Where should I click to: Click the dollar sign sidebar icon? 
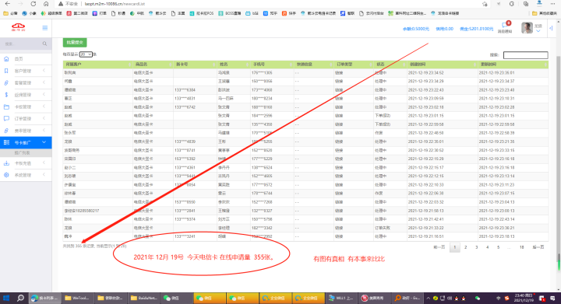[x=6, y=95]
